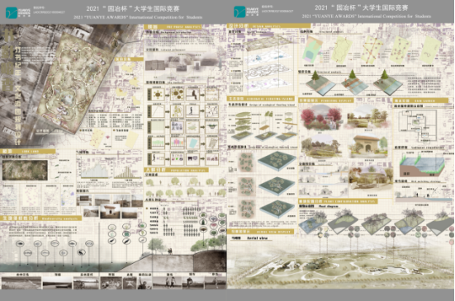Click the Design Analysis gold heading banner
Image resolution: width=455 pixels, height=301 pixels.
(x=268, y=26)
